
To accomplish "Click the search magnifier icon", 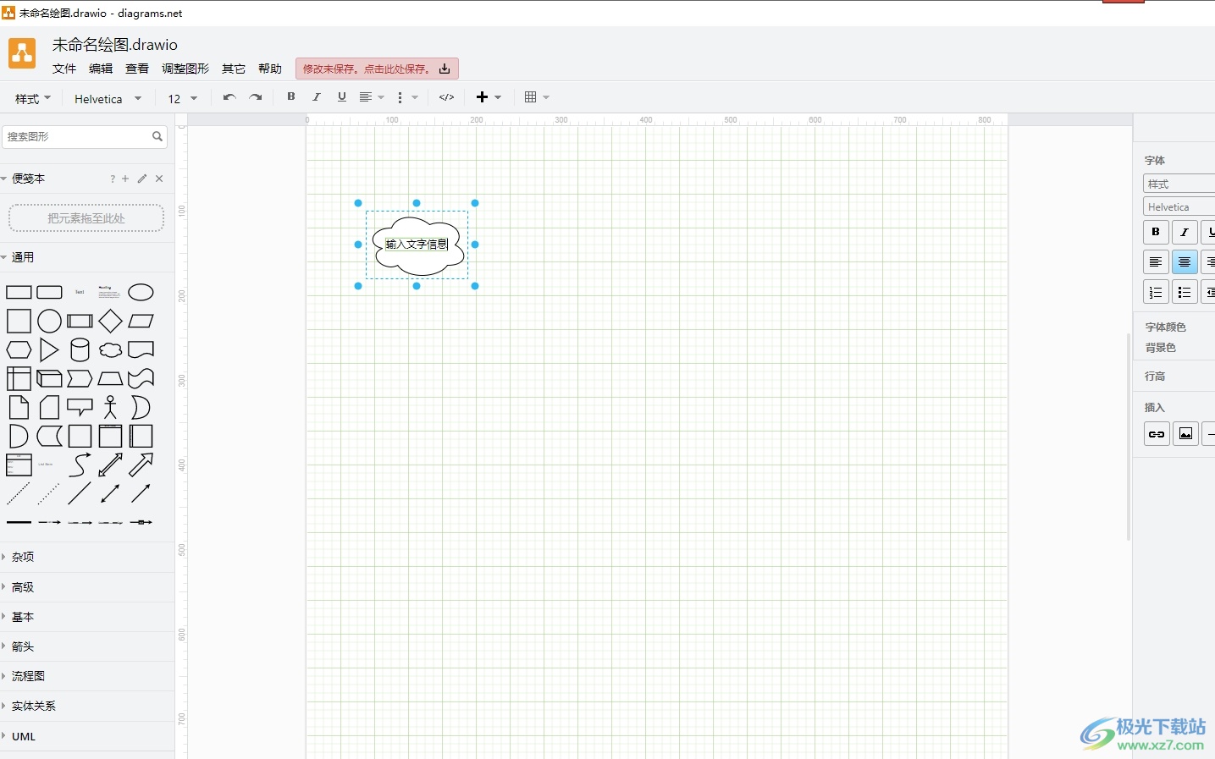I will [x=157, y=136].
